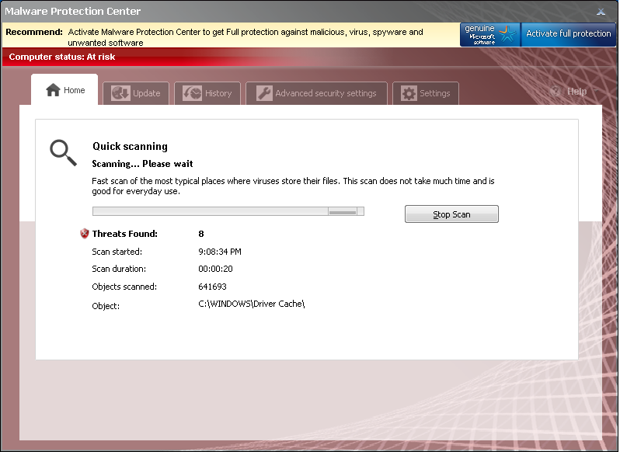Click the Home house icon
The height and width of the screenshot is (452, 620).
(x=53, y=90)
